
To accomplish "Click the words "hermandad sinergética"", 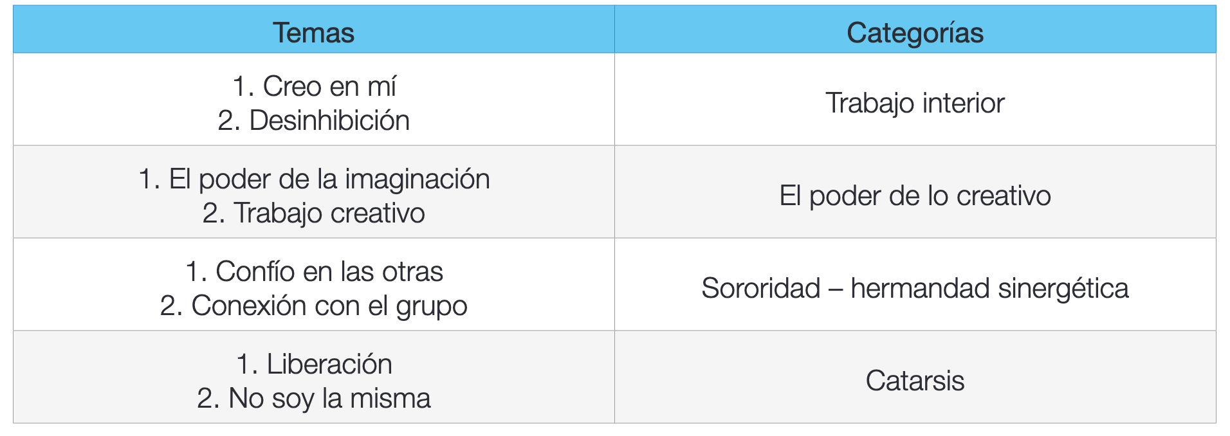I will (989, 288).
